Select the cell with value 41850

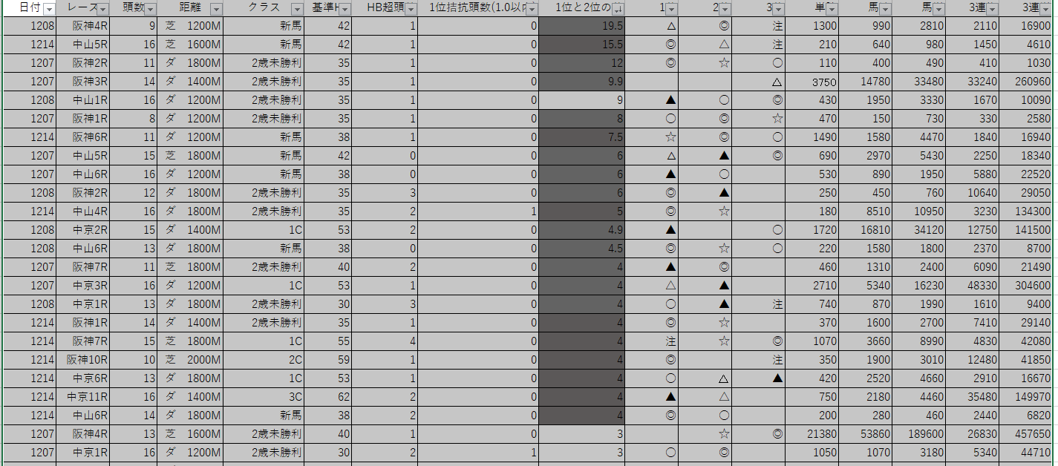pos(1025,360)
